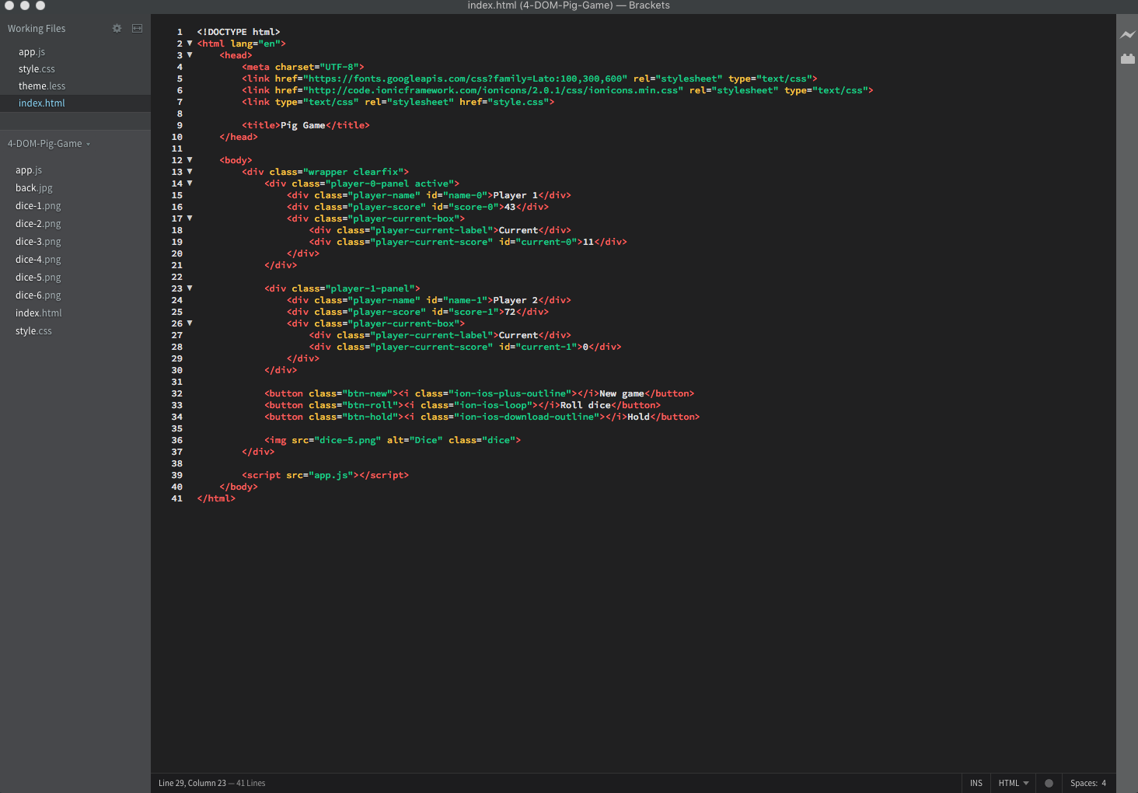Click Roll dice text on line 33
Screen dimensions: 1138x793
[x=585, y=405]
